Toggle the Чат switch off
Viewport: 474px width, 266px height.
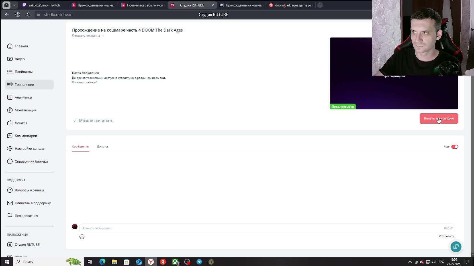pyautogui.click(x=455, y=147)
